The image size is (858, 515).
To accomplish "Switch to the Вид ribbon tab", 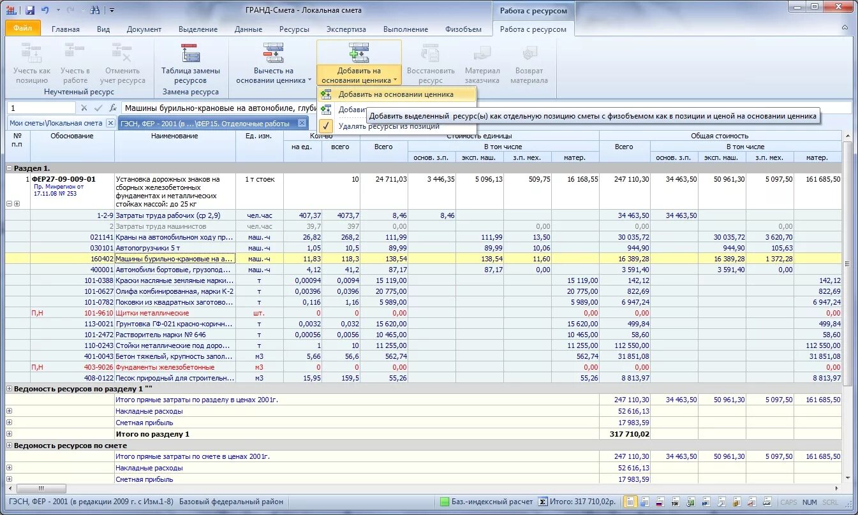I will [103, 29].
